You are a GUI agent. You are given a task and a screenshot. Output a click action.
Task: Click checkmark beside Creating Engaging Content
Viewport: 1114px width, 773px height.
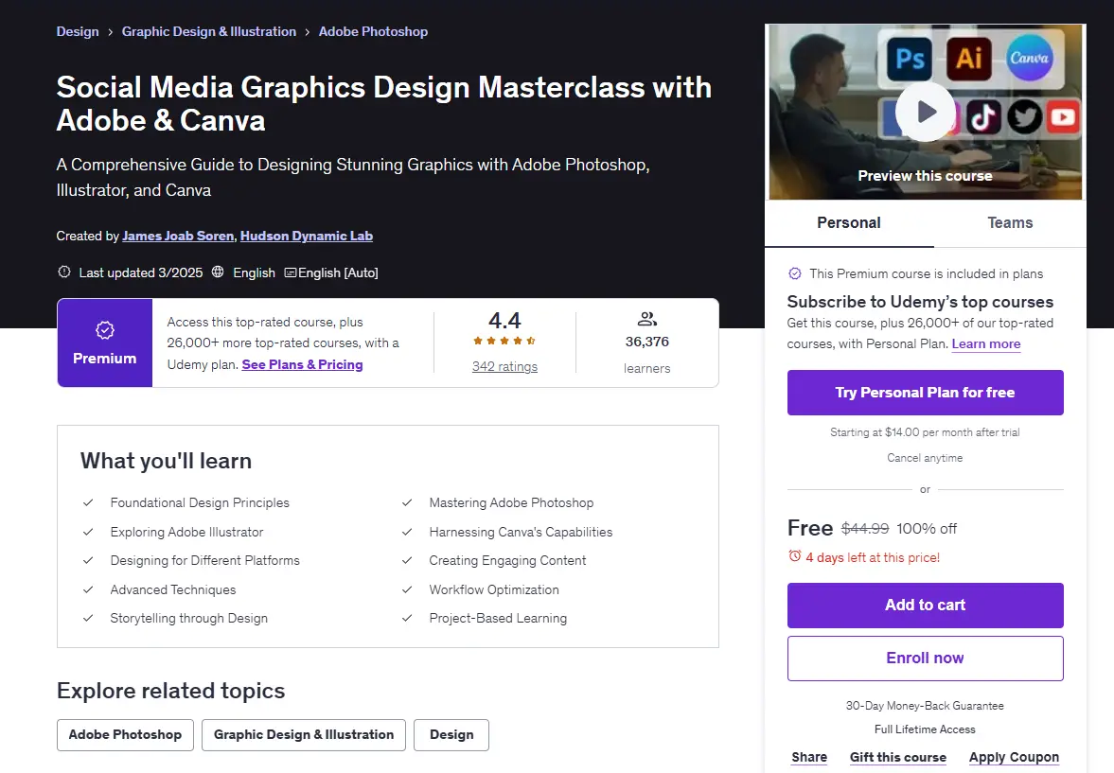[x=407, y=560]
